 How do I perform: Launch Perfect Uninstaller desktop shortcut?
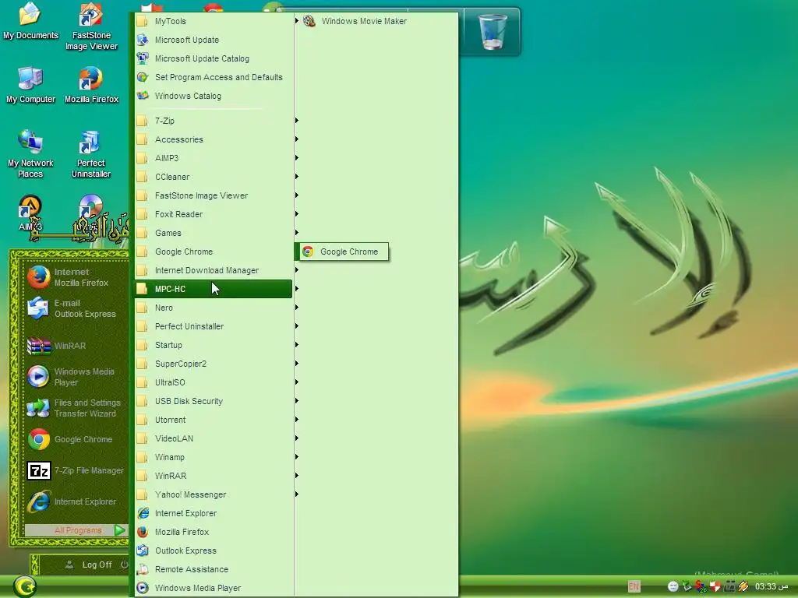click(x=91, y=154)
